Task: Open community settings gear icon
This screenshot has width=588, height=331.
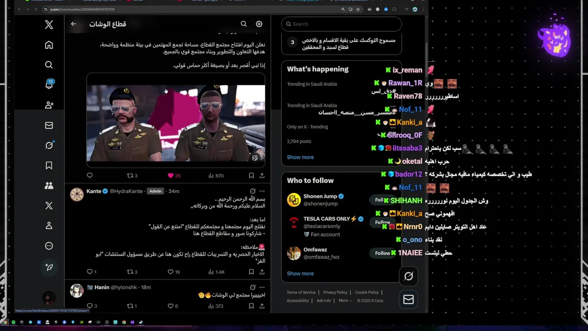Action: tap(259, 24)
